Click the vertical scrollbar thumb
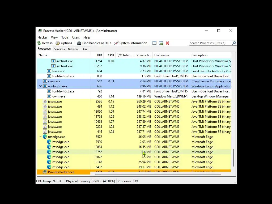The image size is (272, 204). pos(233,158)
